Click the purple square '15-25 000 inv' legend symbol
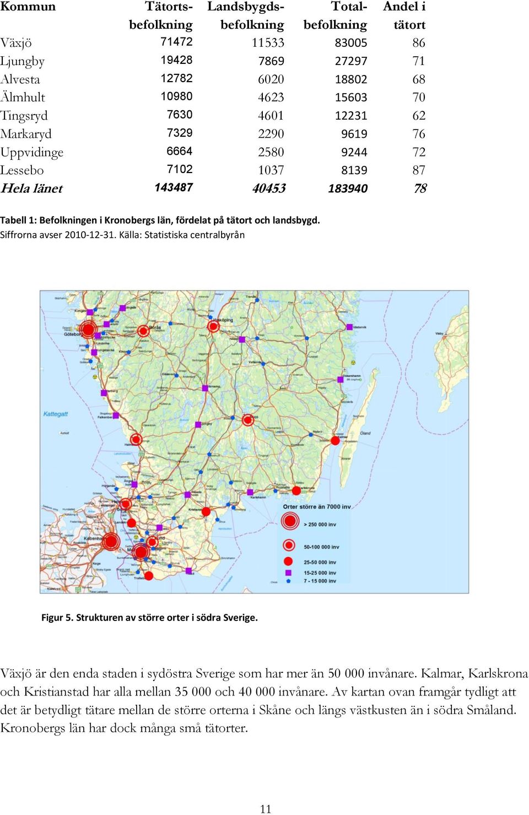Screen dimensions: 529x815 (x=288, y=573)
